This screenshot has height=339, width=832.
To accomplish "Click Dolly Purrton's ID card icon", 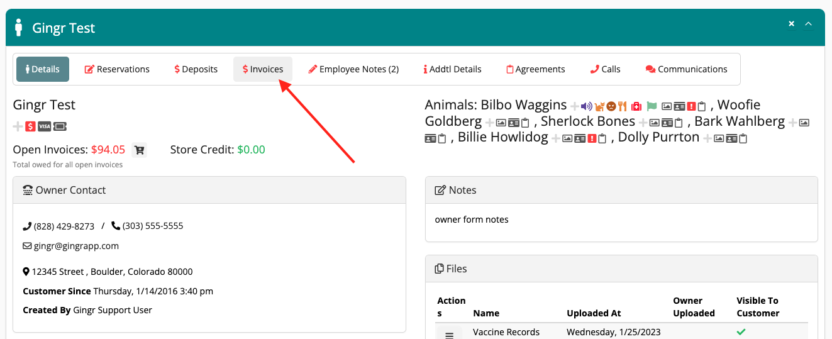I will tap(731, 138).
